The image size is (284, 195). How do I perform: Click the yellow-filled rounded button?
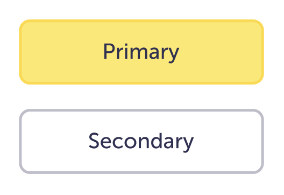pyautogui.click(x=141, y=52)
